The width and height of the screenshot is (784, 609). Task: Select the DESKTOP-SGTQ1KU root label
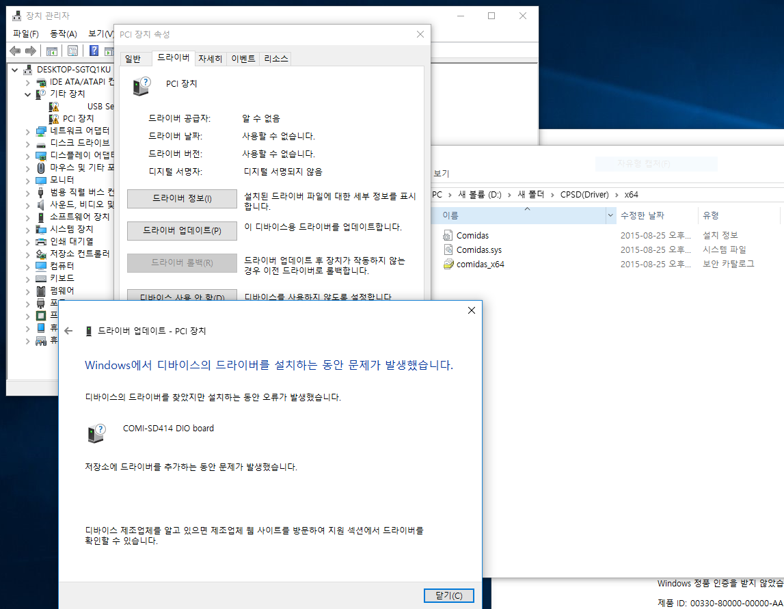[74, 70]
